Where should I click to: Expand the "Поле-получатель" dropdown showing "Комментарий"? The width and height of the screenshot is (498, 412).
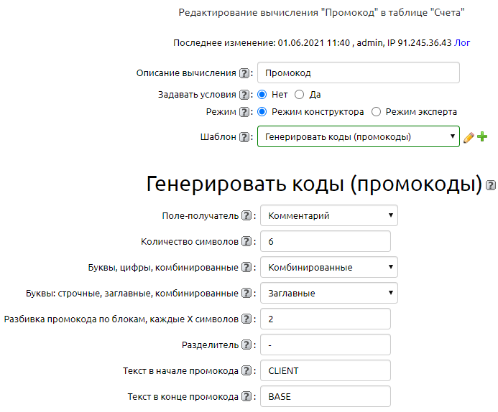[x=328, y=215]
